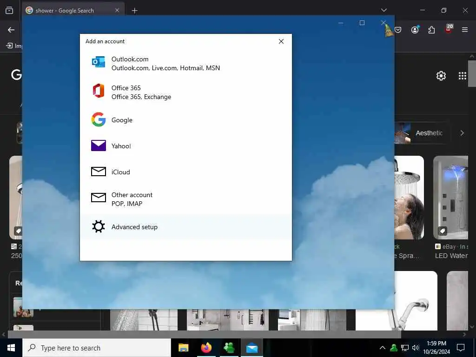Open the woman under shower image result
The image size is (476, 357).
pyautogui.click(x=409, y=198)
